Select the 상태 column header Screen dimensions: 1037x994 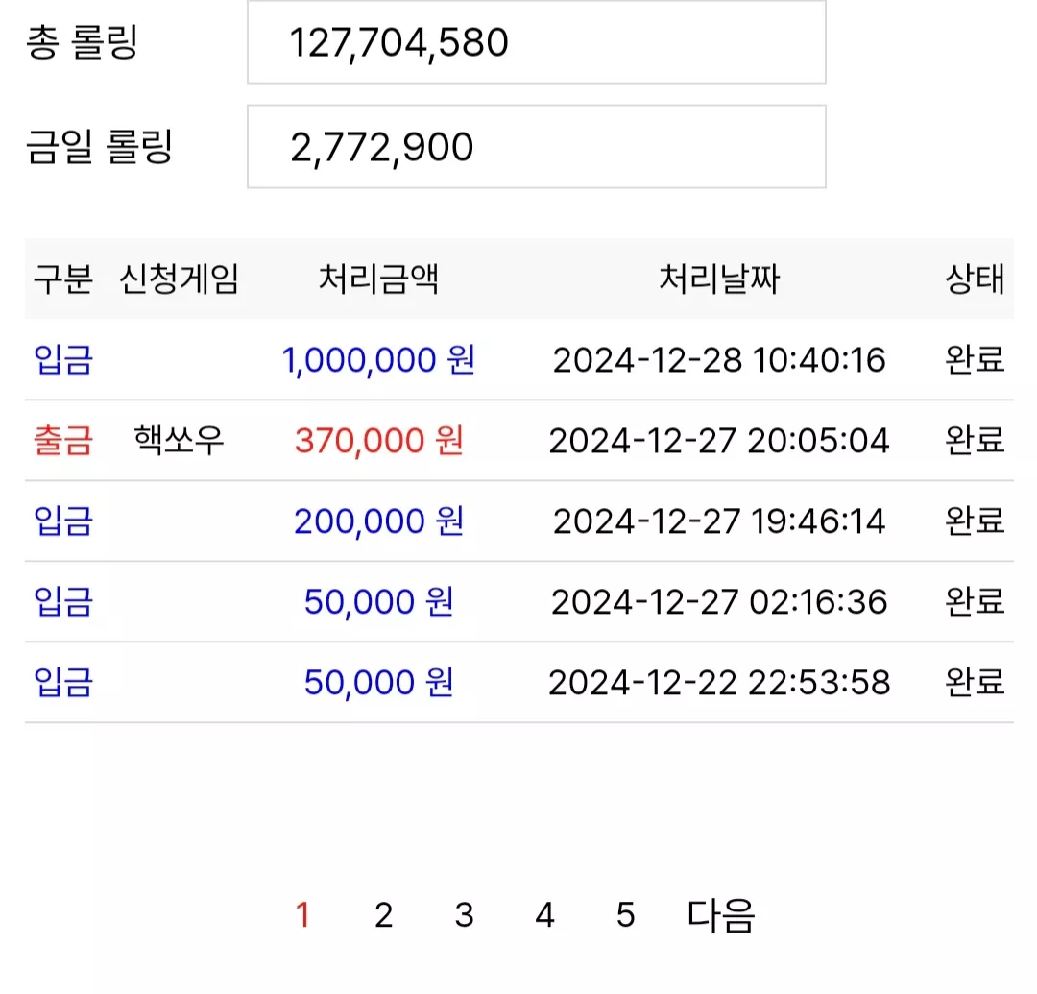[x=976, y=279]
